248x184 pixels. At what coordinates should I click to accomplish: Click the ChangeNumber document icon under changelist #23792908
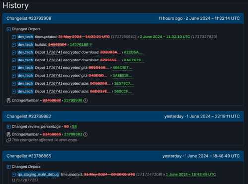(x=9, y=100)
